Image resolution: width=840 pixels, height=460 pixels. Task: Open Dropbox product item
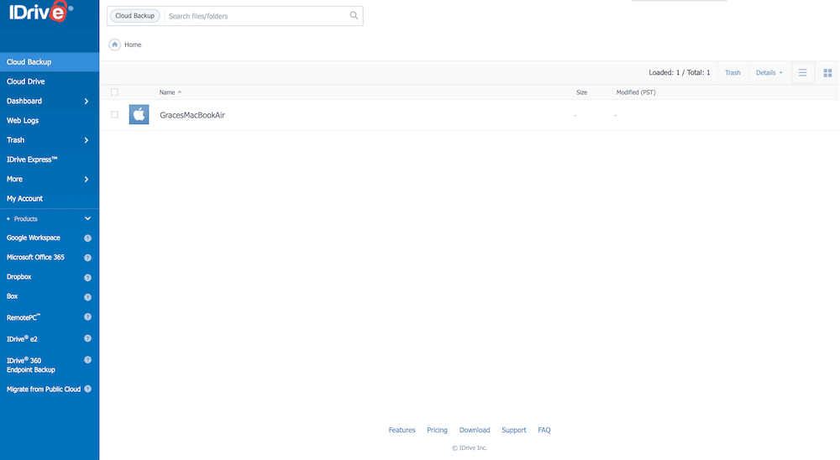[18, 277]
